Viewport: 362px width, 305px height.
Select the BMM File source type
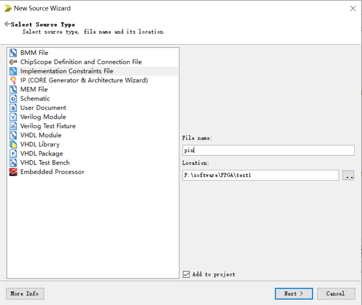tap(34, 53)
